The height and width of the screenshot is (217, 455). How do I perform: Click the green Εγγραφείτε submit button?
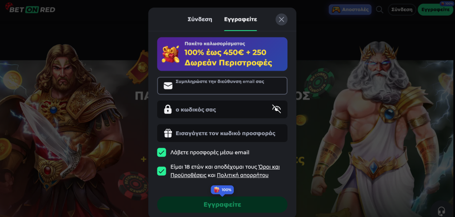(222, 205)
